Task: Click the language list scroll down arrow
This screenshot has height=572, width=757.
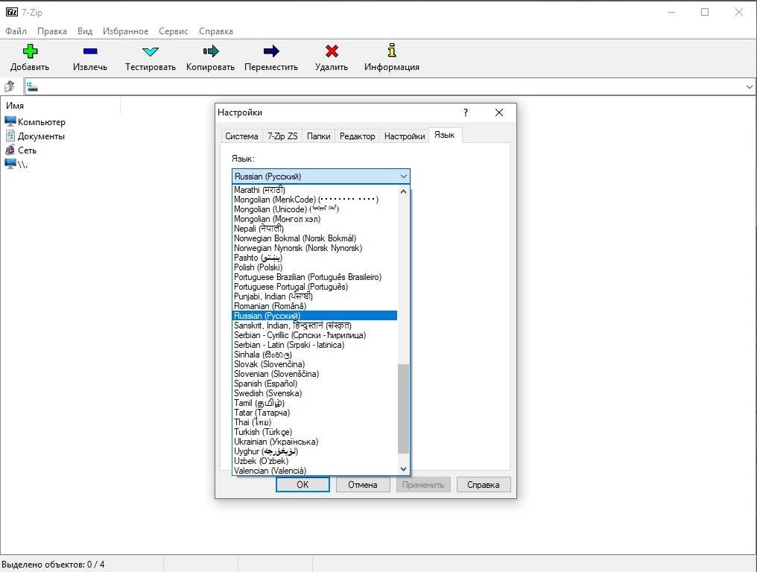Action: point(403,469)
